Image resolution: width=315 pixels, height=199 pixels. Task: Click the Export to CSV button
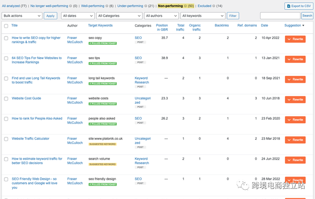coord(298,6)
